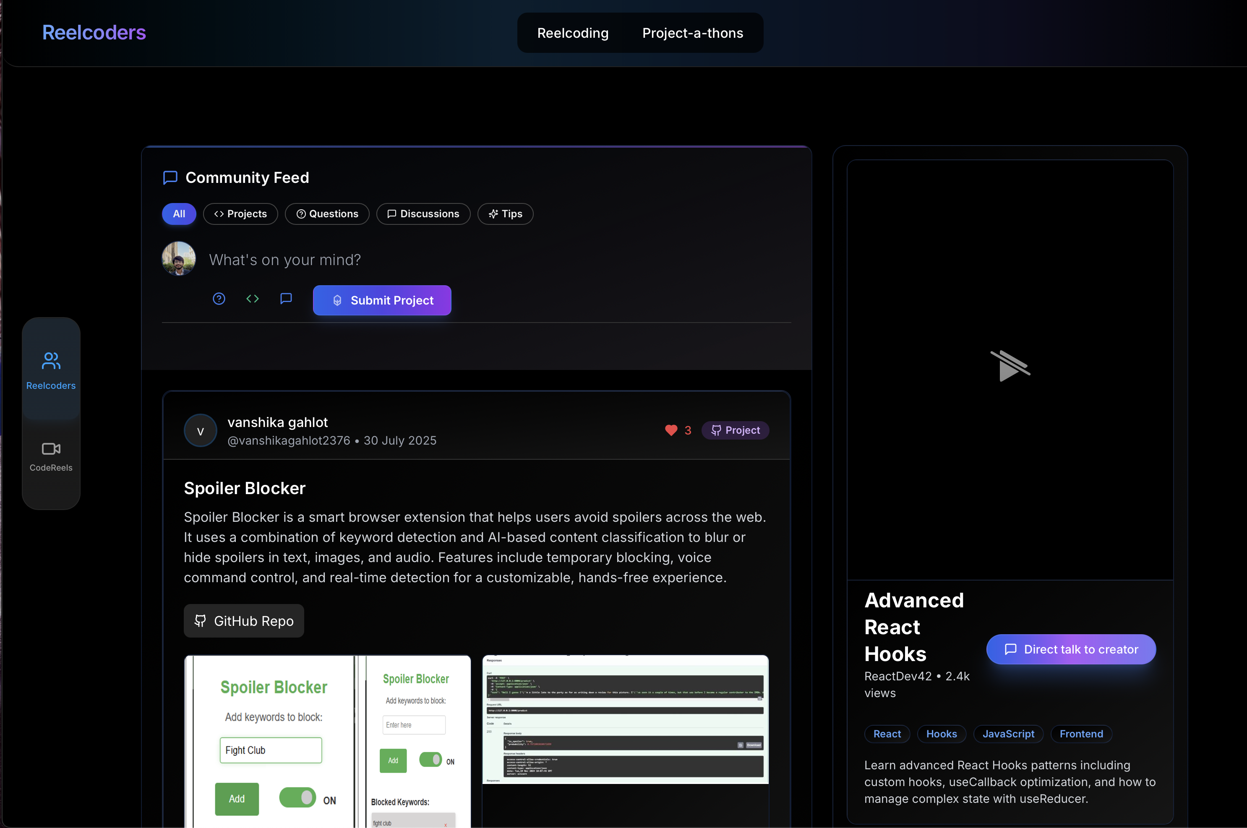1247x828 pixels.
Task: Select the Tips feed filter
Action: 505,214
